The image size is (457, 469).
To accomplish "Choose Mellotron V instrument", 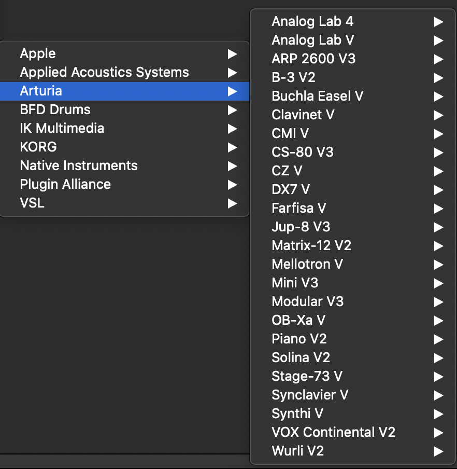I will click(x=307, y=264).
